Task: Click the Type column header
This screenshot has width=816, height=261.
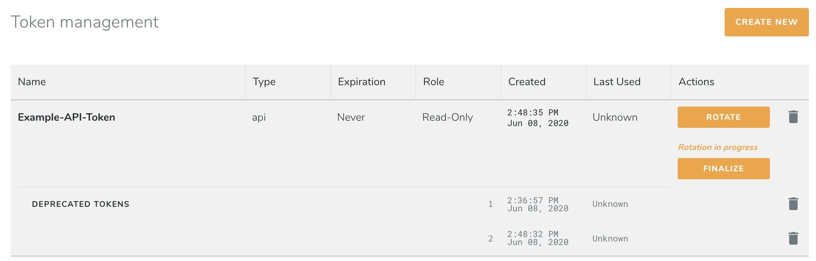Action: (x=264, y=82)
